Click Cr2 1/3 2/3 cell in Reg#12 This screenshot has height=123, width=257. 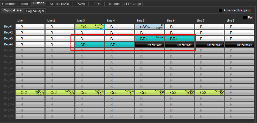point(30,92)
